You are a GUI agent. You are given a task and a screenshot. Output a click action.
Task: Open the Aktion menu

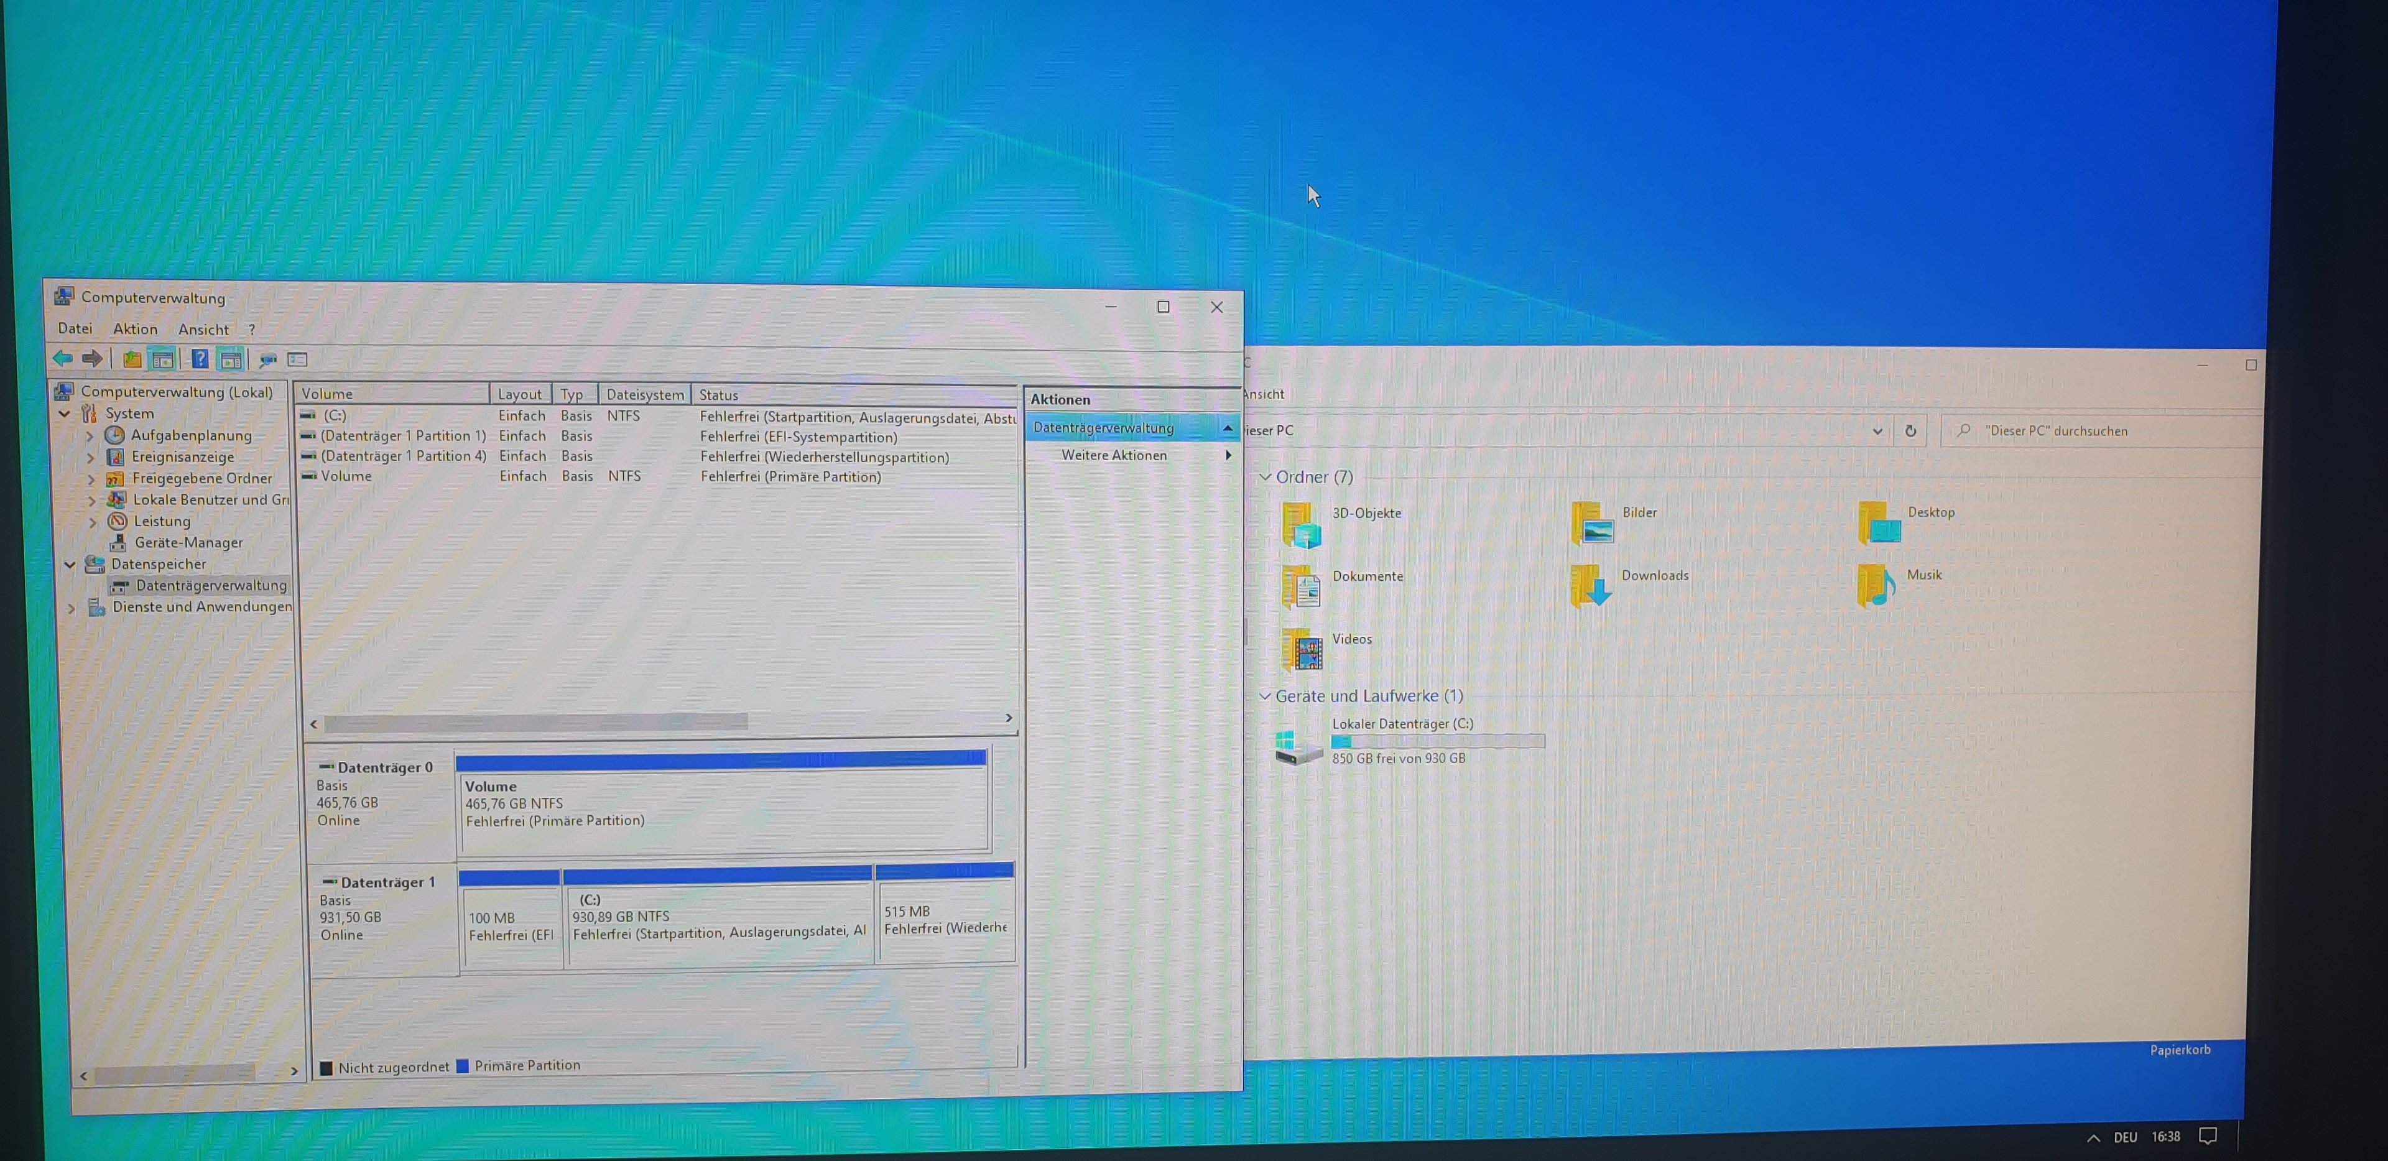pos(136,329)
